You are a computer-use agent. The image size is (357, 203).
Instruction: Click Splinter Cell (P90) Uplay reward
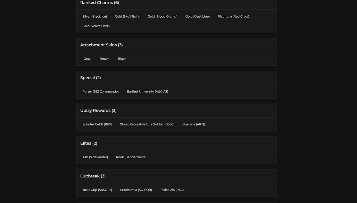point(97,124)
